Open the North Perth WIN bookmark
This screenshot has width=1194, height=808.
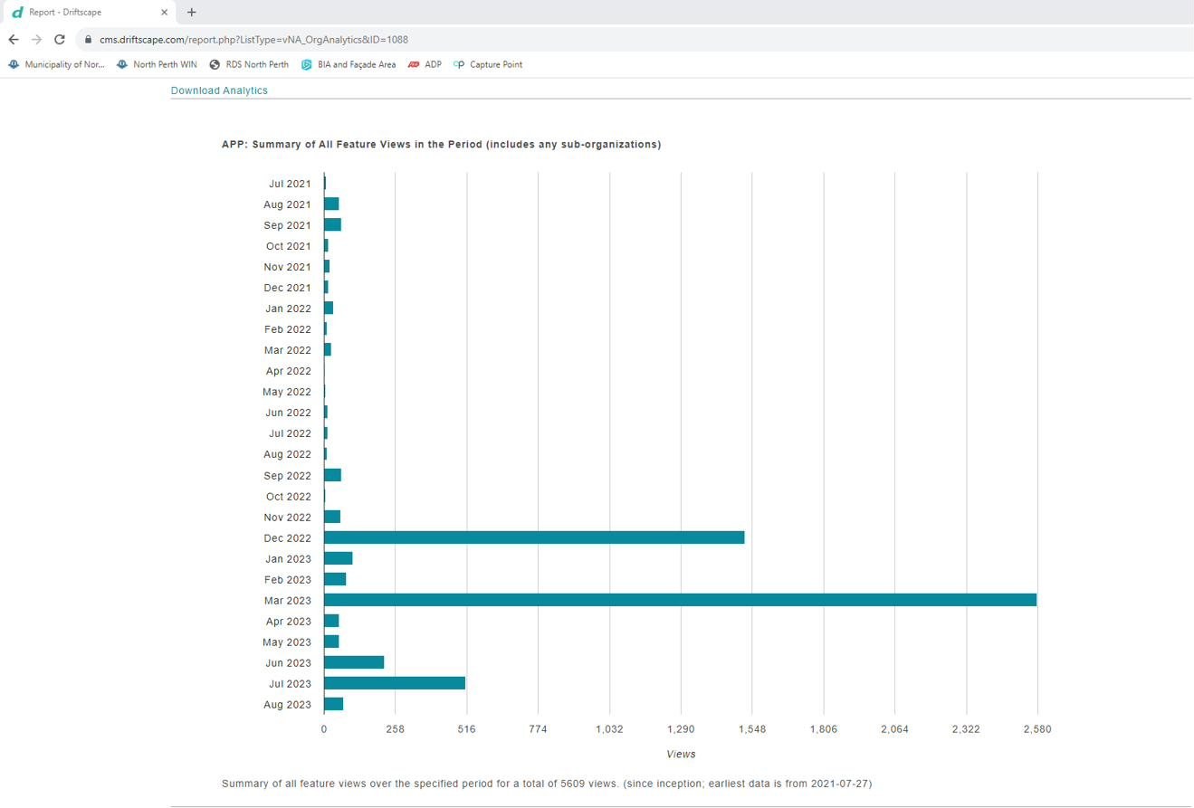point(157,65)
